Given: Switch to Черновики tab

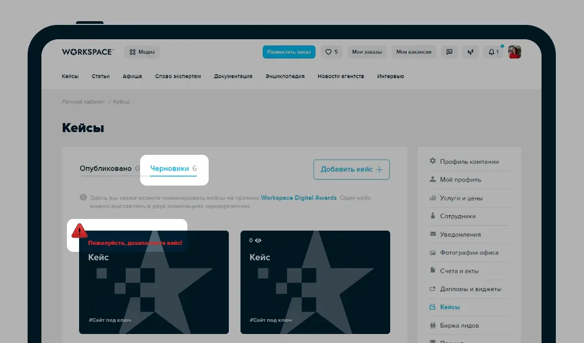Looking at the screenshot, I should point(173,169).
